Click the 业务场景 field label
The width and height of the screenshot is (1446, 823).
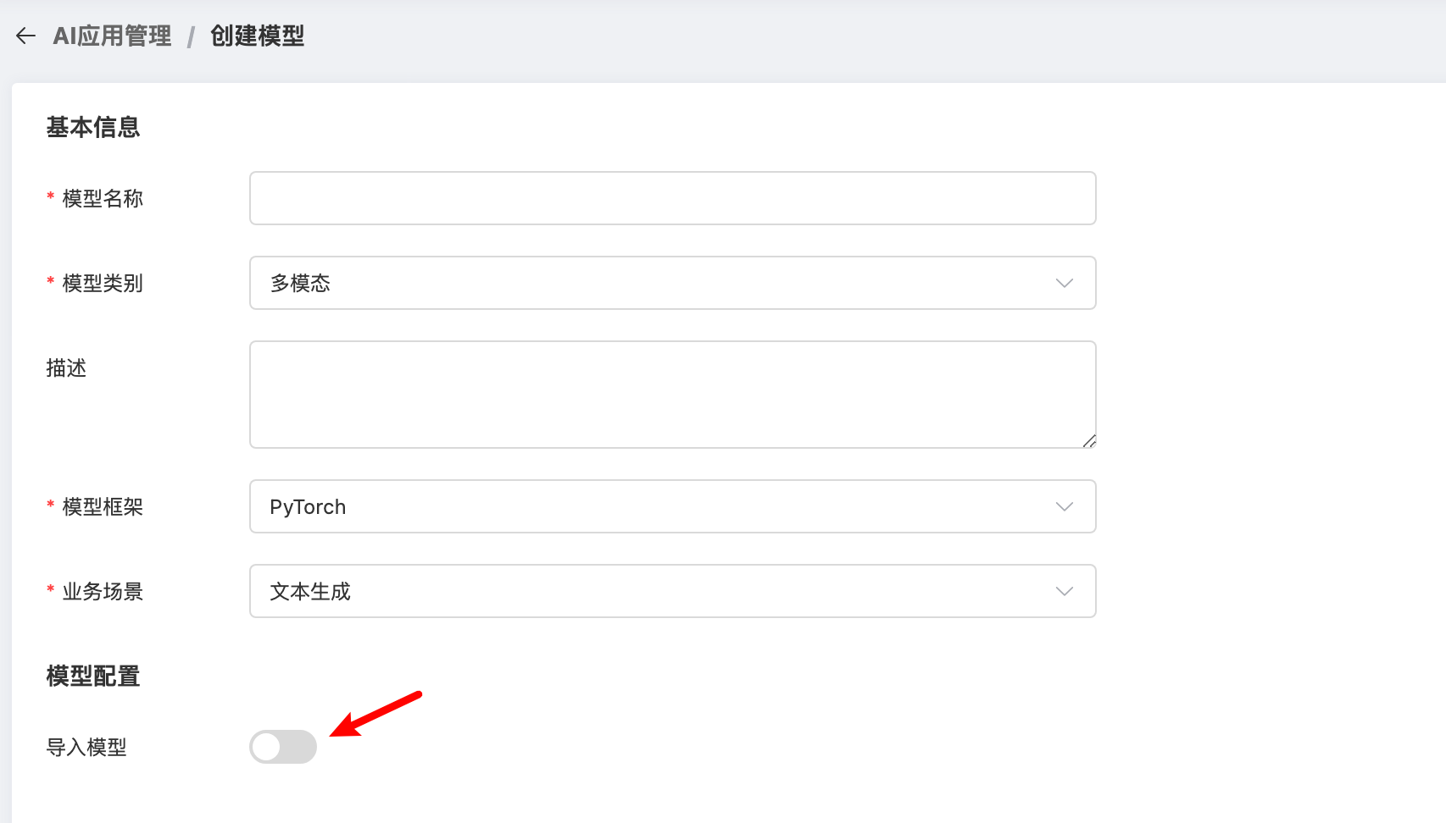coord(103,591)
